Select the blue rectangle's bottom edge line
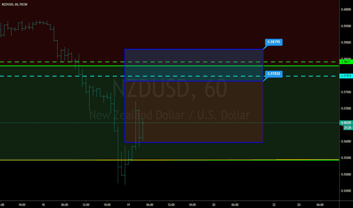353x208 pixels. pos(194,142)
